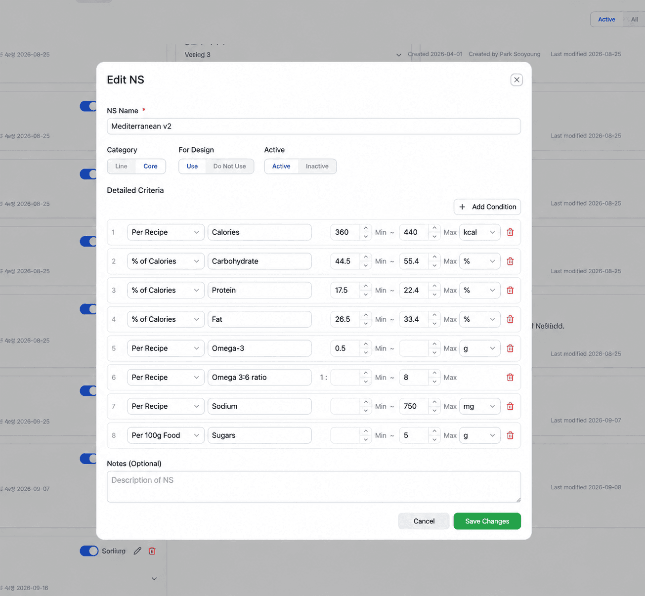Open the mg unit dropdown for Sodium
The width and height of the screenshot is (645, 596).
pos(480,406)
